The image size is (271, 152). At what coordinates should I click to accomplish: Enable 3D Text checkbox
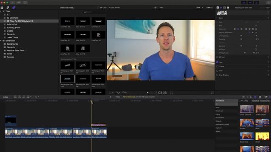coord(217,57)
